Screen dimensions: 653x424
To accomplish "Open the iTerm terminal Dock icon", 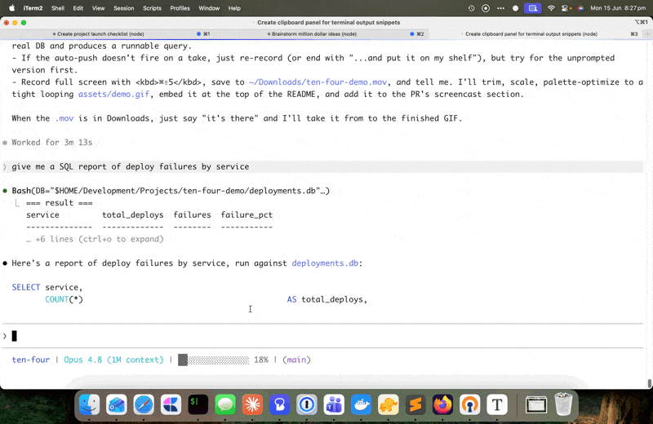I will click(x=198, y=404).
